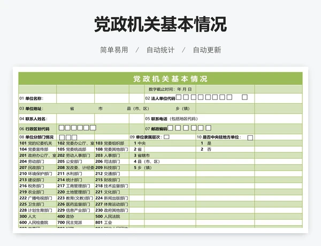
Task: Select the label 01 单位名称
Action: 32,98
